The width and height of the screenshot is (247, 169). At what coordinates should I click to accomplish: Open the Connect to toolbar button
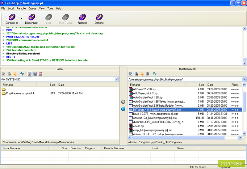[12, 19]
